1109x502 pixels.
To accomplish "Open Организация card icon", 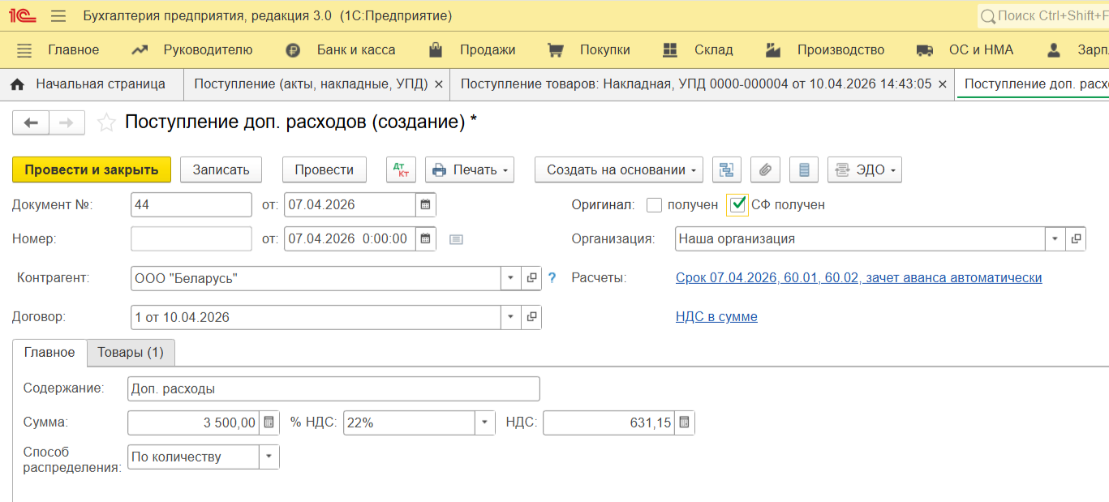I will pyautogui.click(x=1076, y=238).
